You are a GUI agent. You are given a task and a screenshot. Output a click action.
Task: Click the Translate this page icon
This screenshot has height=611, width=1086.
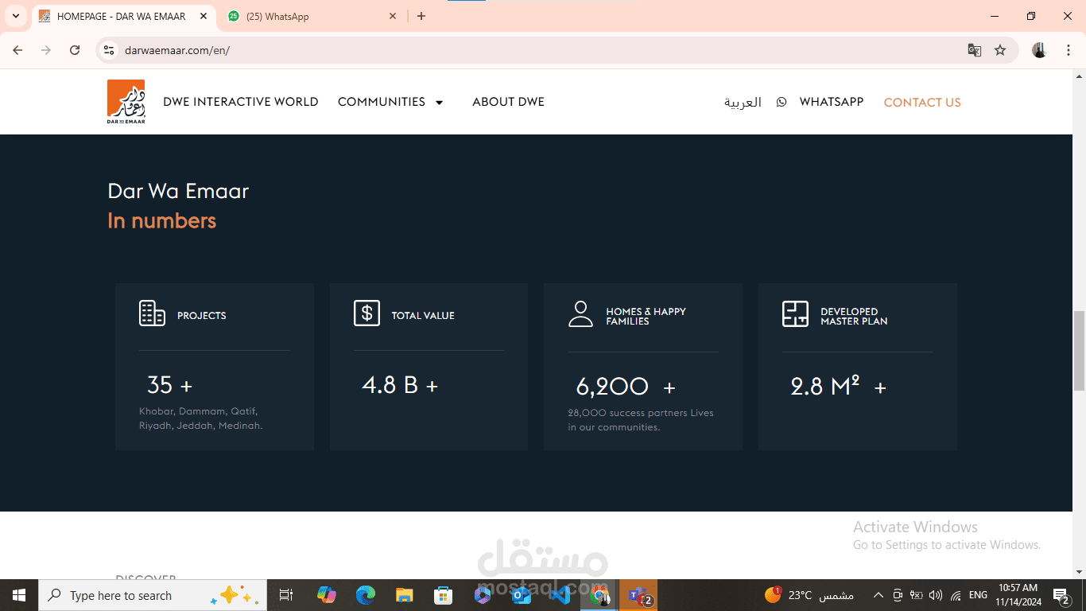pos(974,50)
